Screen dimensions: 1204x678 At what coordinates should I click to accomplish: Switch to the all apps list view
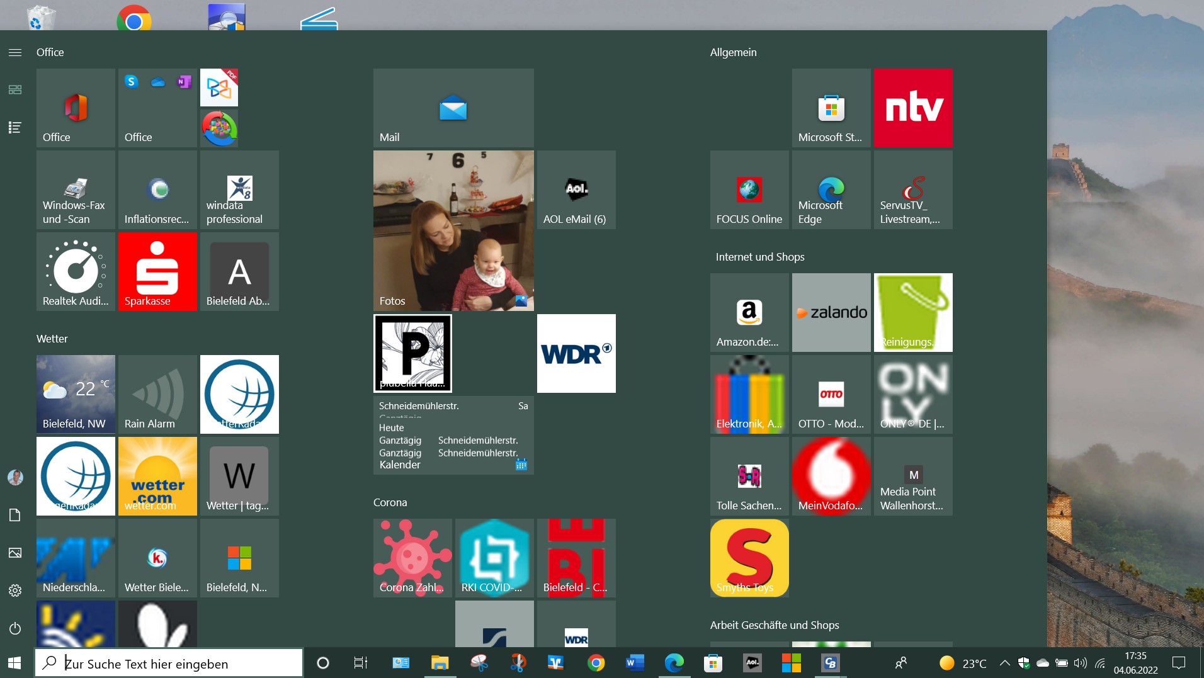tap(15, 128)
